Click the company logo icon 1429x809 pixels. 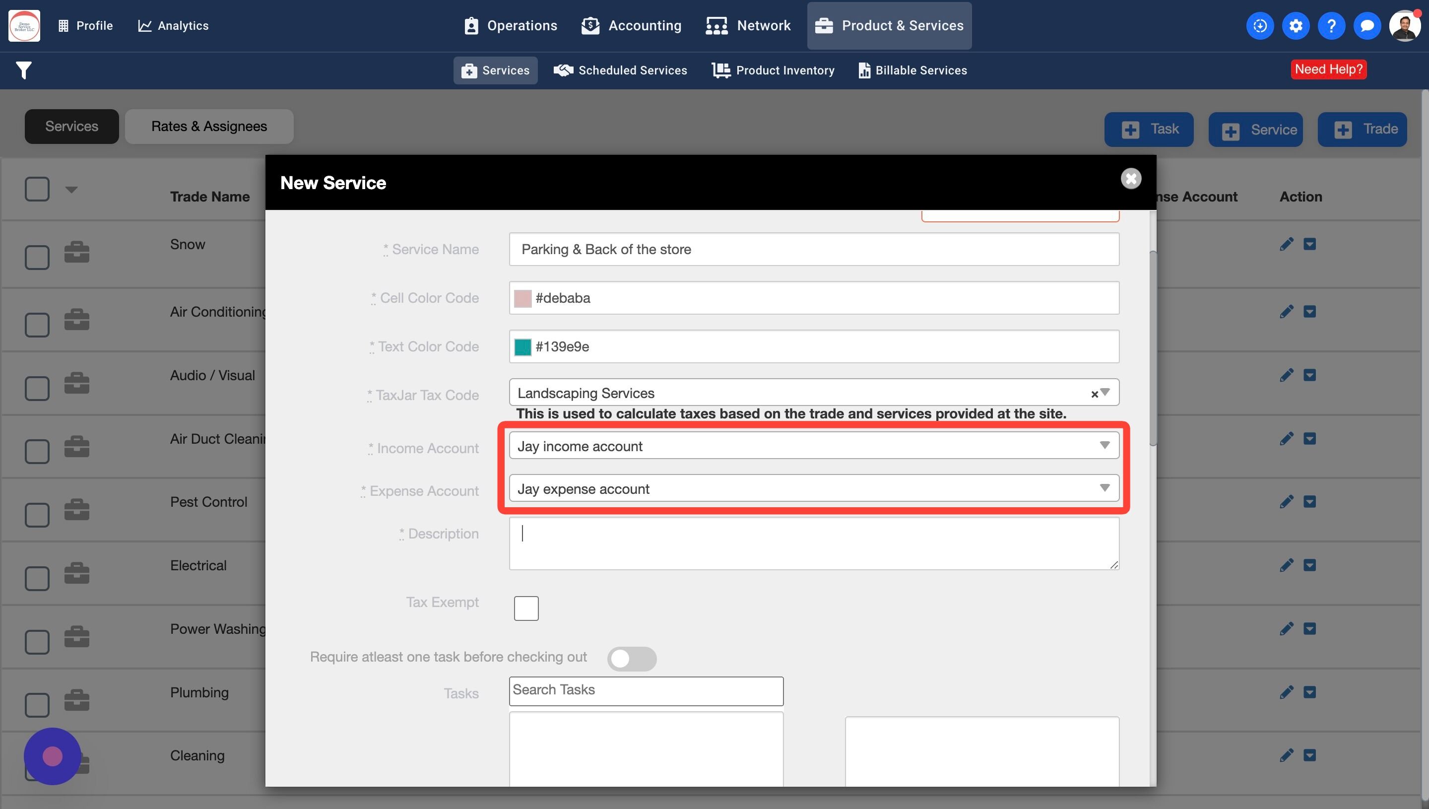point(24,25)
